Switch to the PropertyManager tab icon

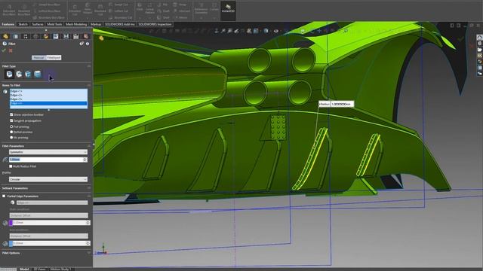(15, 36)
